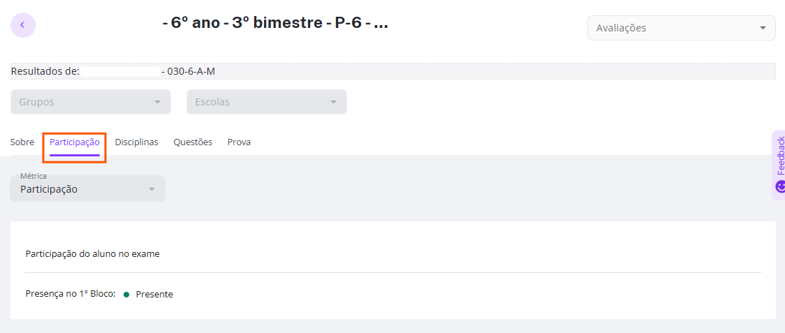
Task: Open the Escolas dropdown
Action: (267, 102)
